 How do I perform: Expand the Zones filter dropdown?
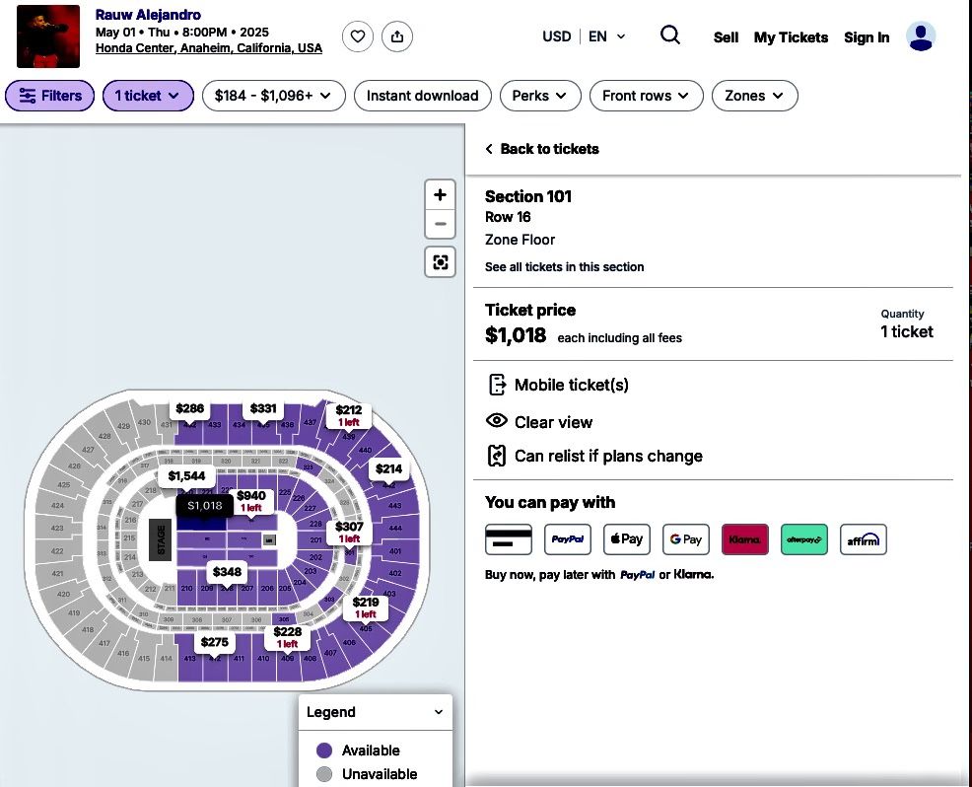point(754,96)
